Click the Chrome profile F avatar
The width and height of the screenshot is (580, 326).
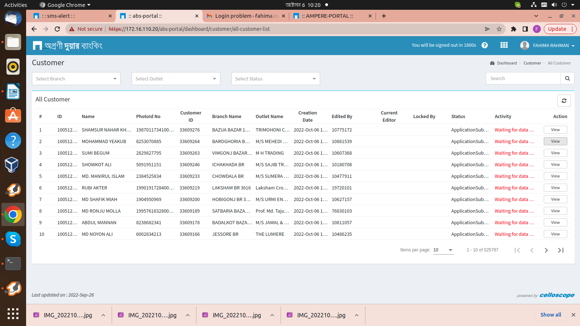pyautogui.click(x=537, y=29)
